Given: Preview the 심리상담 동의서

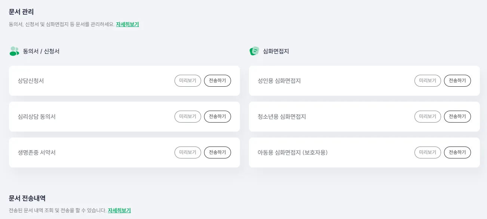Looking at the screenshot, I should (x=188, y=117).
